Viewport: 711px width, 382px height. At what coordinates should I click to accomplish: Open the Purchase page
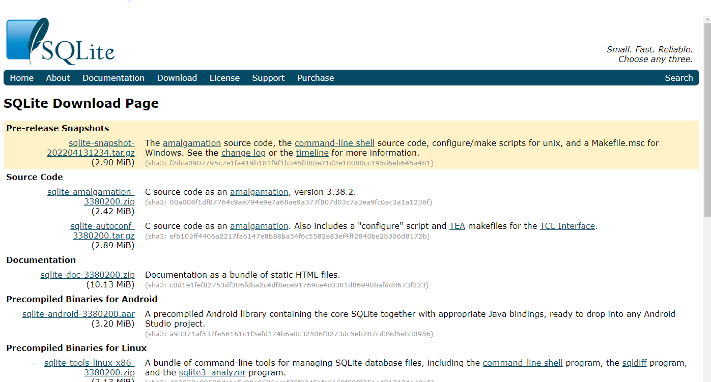click(316, 78)
